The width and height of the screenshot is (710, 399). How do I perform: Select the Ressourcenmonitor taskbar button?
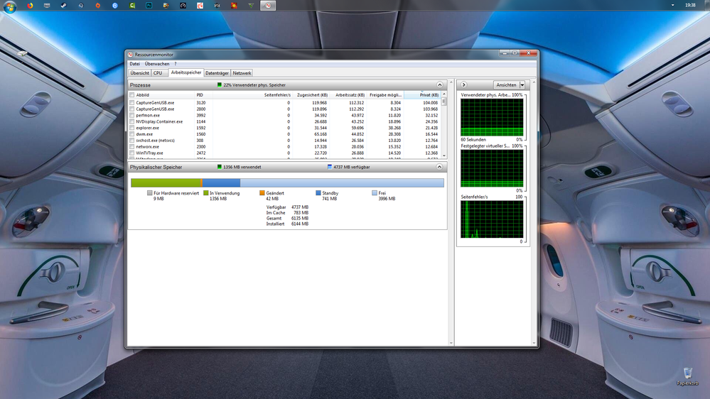[268, 6]
